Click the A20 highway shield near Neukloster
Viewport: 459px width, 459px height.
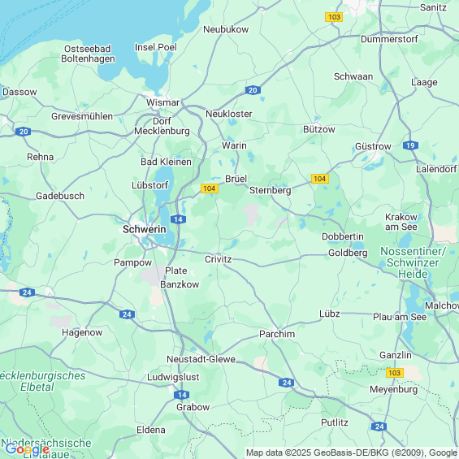click(253, 90)
